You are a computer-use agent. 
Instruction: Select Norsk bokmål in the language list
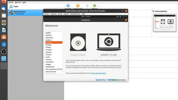coord(54,72)
